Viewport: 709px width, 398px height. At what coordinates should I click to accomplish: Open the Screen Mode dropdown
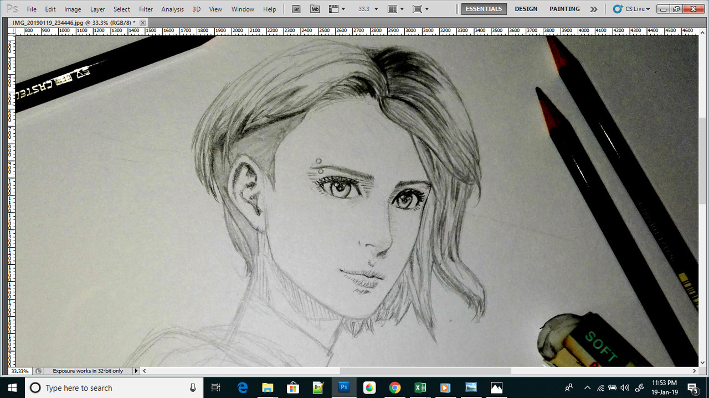pos(420,9)
